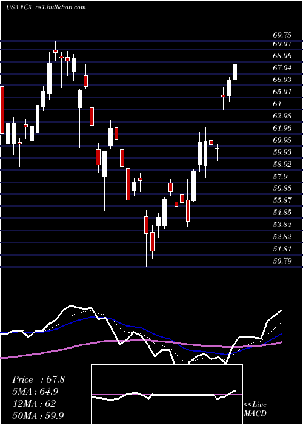Select the 65.01 price axis label
Image resolution: width=303 pixels, height=425 pixels.
282,92
